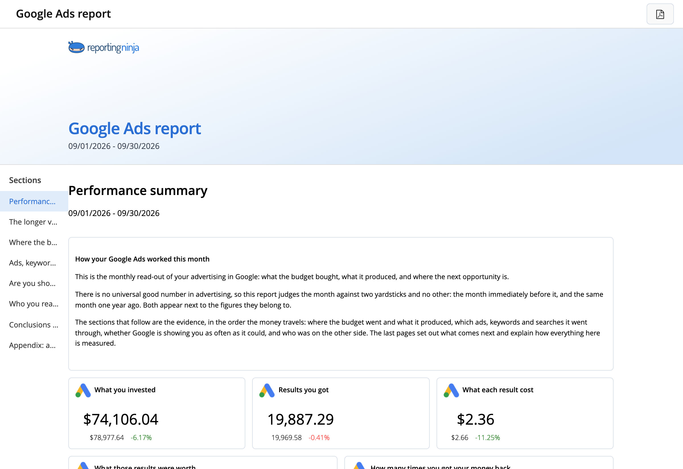Click the date range under Performance summary
The height and width of the screenshot is (469, 683).
[114, 213]
